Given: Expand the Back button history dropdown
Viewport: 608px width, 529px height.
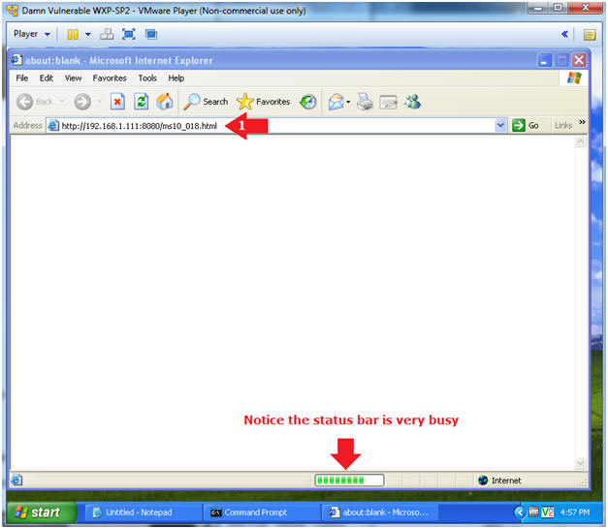Looking at the screenshot, I should coord(62,102).
